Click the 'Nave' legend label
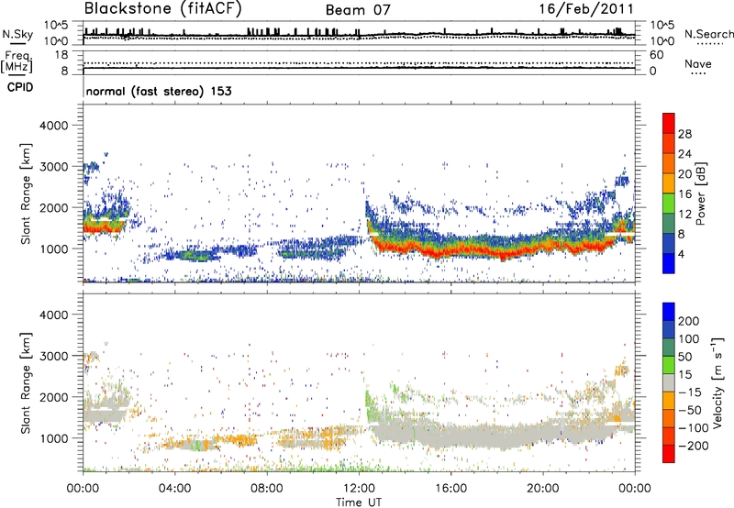 [x=697, y=63]
